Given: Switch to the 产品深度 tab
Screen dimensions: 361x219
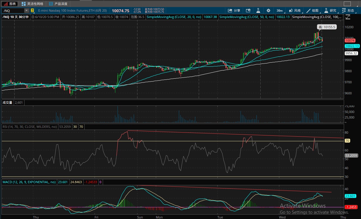Looking at the screenshot, I should click(x=58, y=4).
